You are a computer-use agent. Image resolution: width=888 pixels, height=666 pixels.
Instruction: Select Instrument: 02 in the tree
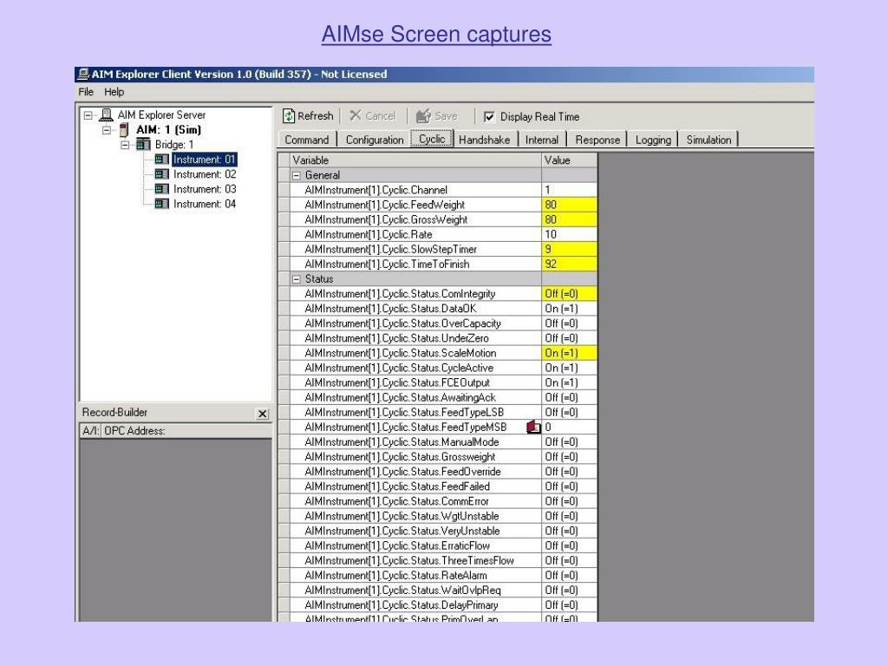click(205, 174)
